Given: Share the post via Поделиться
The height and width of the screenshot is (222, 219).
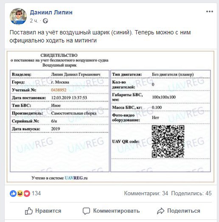Looking at the screenshot, I should 179,211.
